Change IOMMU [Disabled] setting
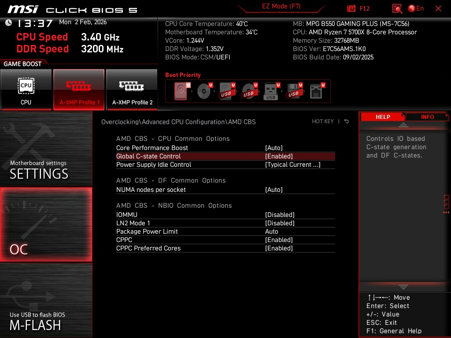Viewport: 451px width, 338px height. (x=280, y=215)
